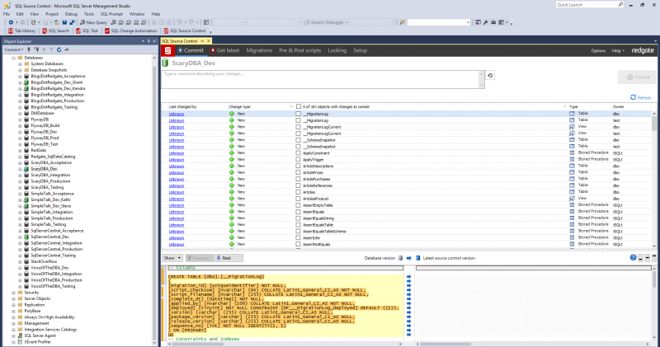This screenshot has height=347, width=660.
Task: Click Database version icon
Action: pyautogui.click(x=400, y=258)
